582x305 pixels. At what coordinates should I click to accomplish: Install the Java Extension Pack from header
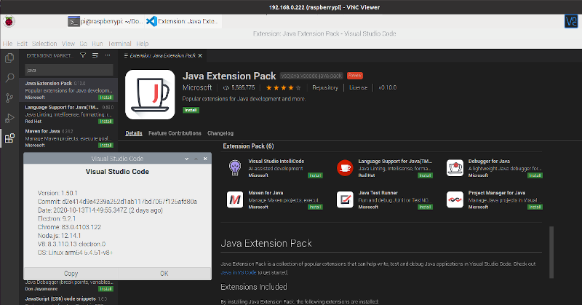click(x=191, y=111)
